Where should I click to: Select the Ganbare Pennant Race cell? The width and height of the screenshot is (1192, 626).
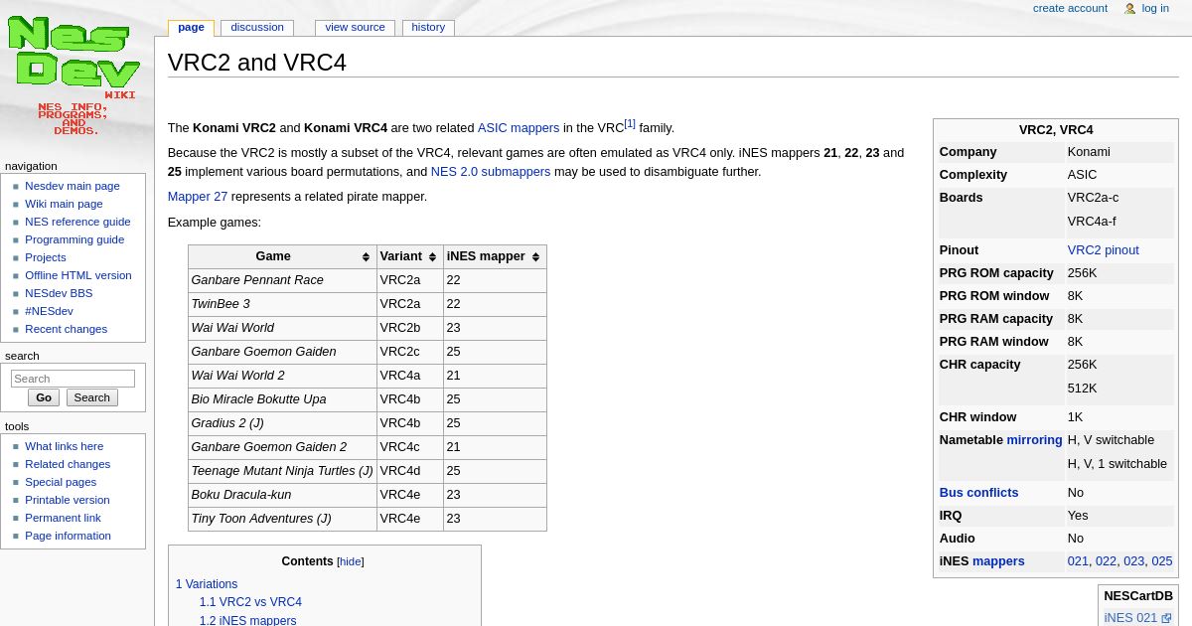click(x=282, y=280)
